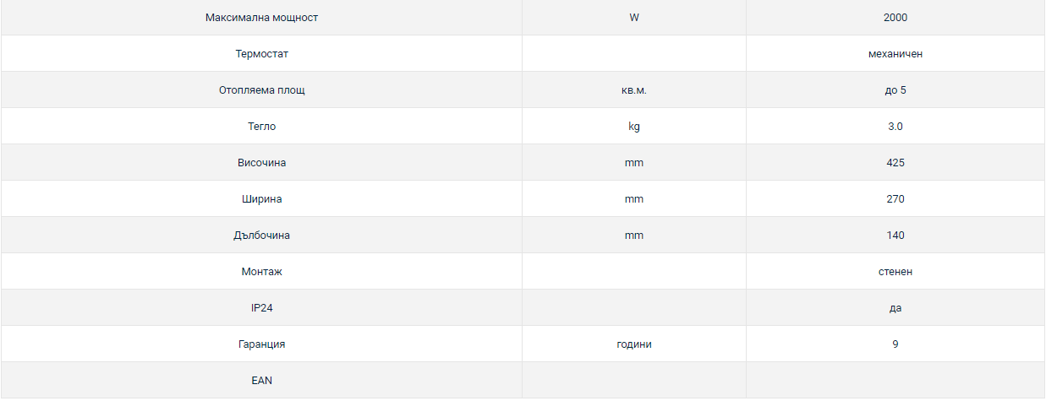Select the "Дълбочина" row label
This screenshot has width=1046, height=401.
pyautogui.click(x=261, y=236)
